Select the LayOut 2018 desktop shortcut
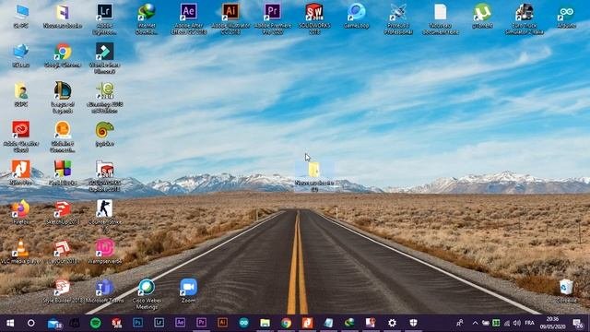 (x=63, y=252)
